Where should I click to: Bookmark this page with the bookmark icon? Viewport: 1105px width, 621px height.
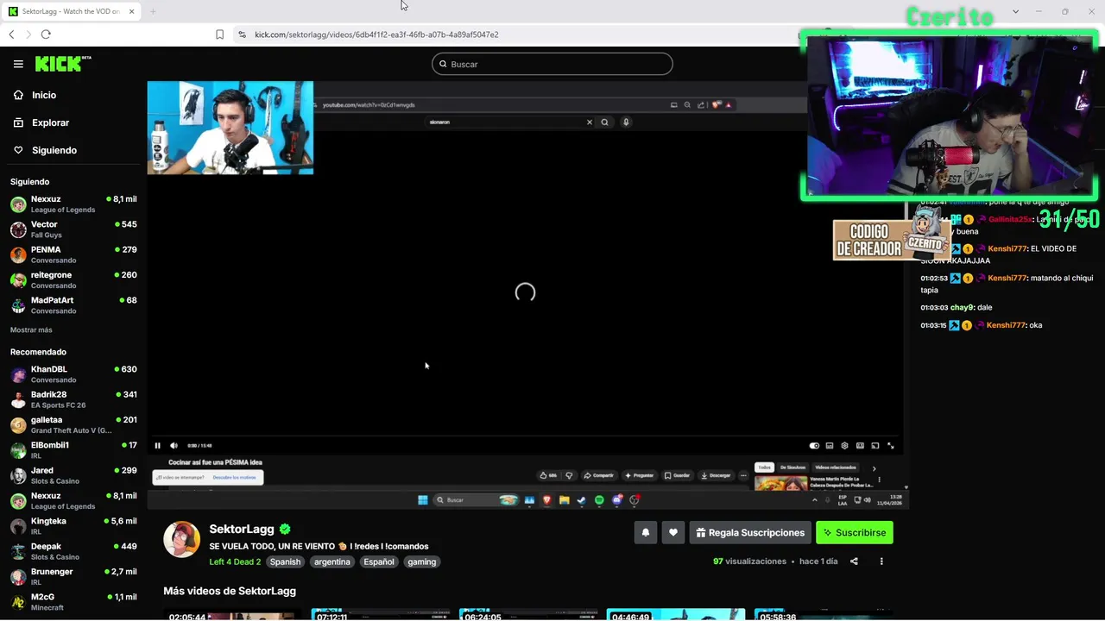click(x=219, y=34)
